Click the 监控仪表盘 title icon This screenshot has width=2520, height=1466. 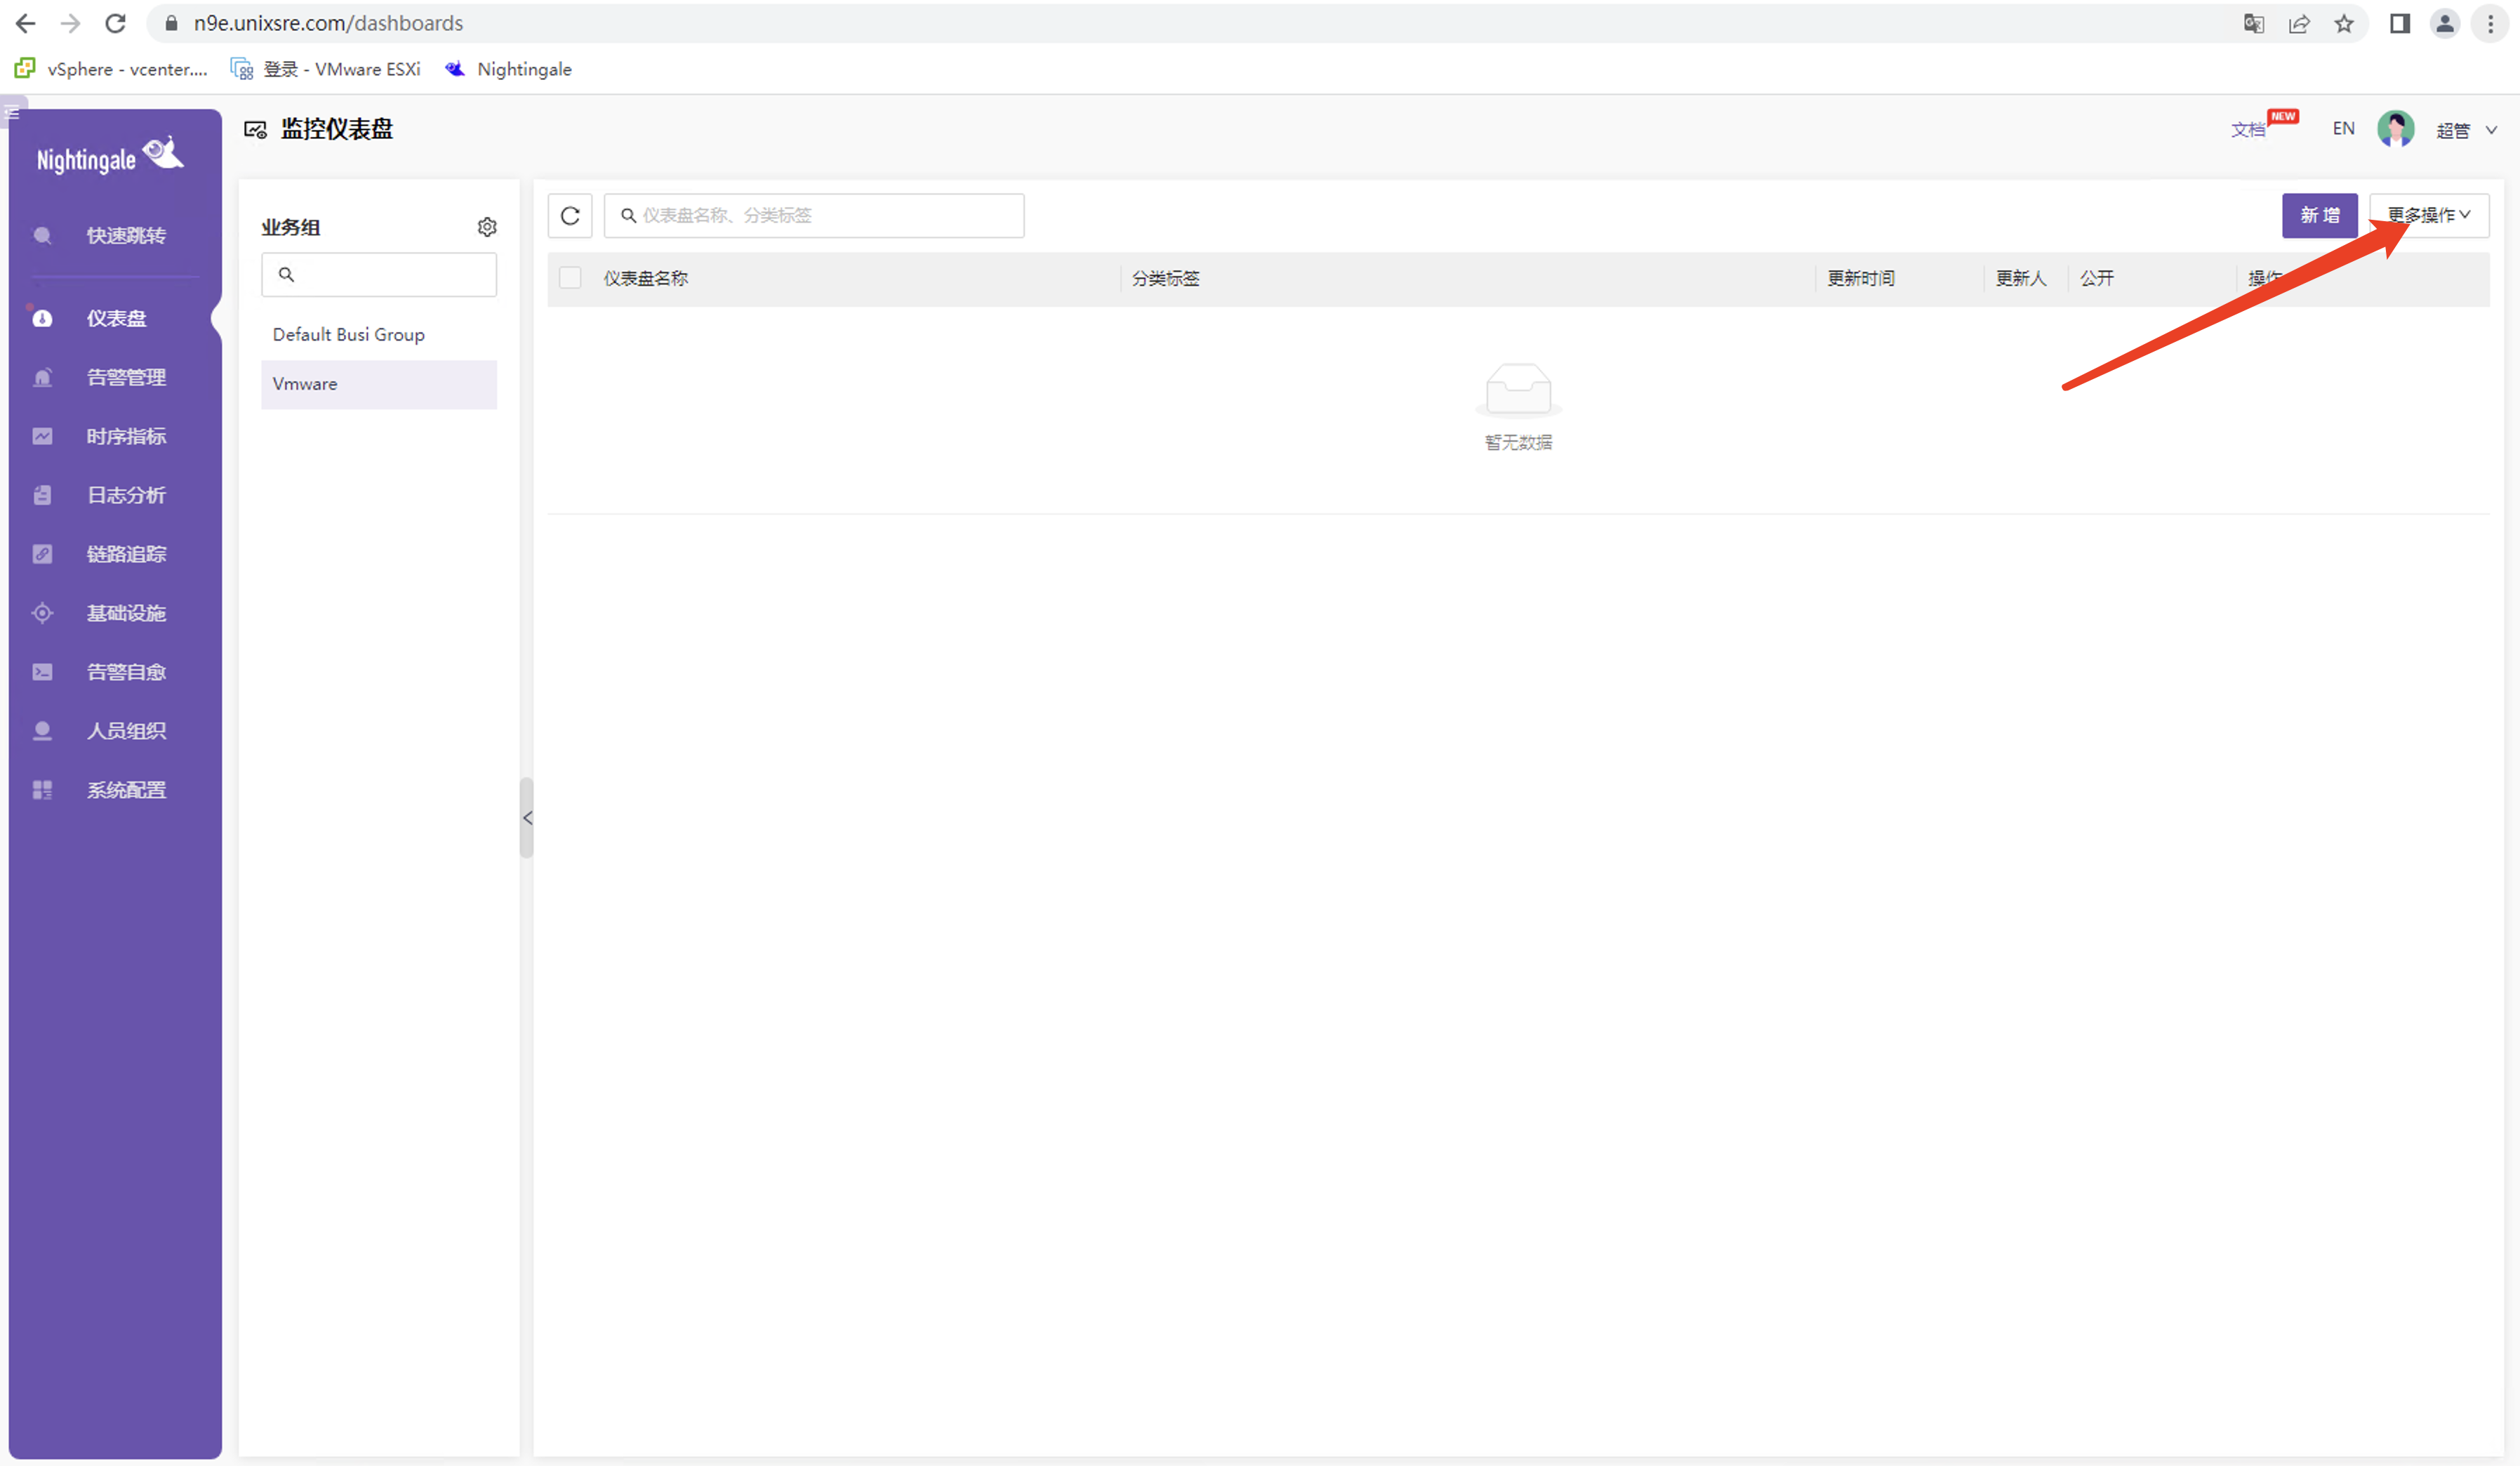(255, 130)
